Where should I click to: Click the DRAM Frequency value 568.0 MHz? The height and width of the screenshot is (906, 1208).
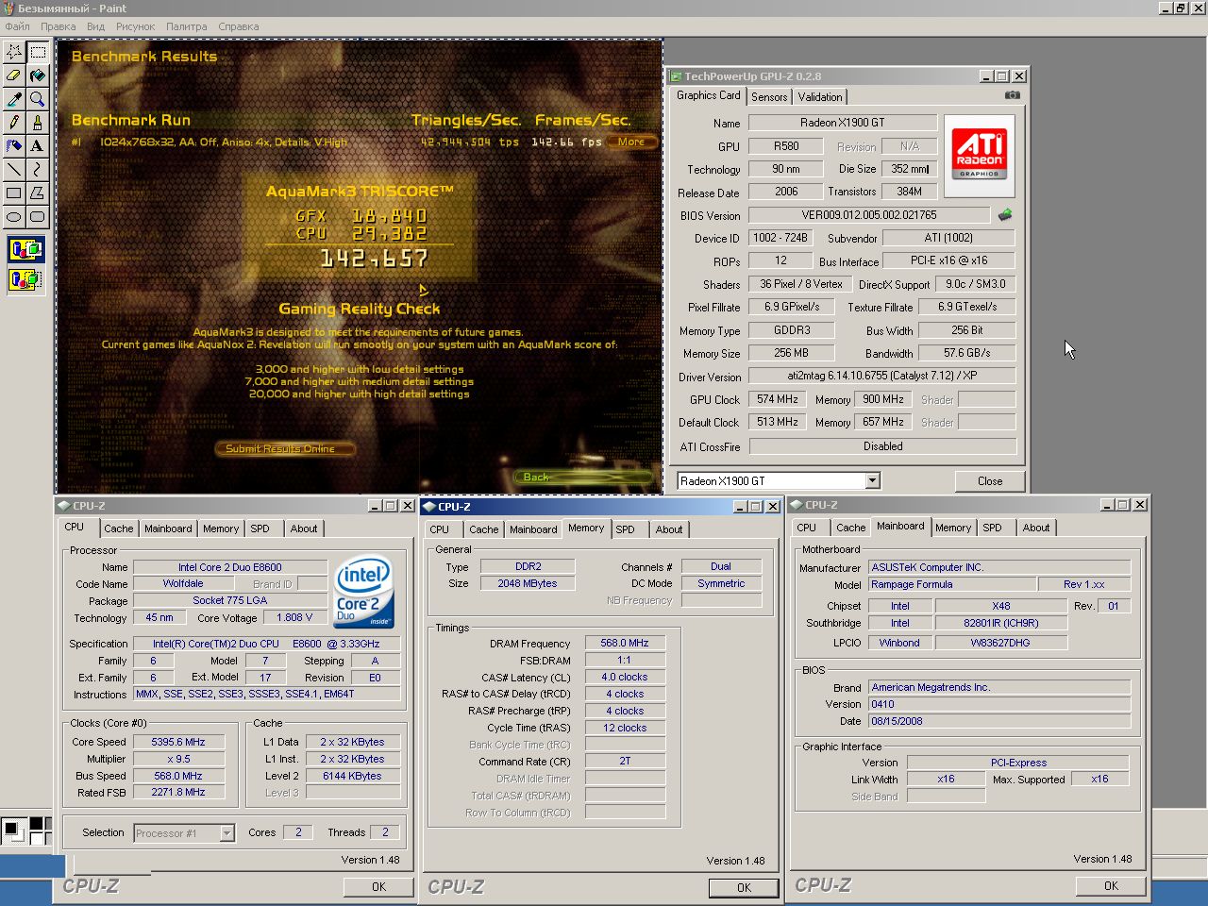tap(625, 643)
